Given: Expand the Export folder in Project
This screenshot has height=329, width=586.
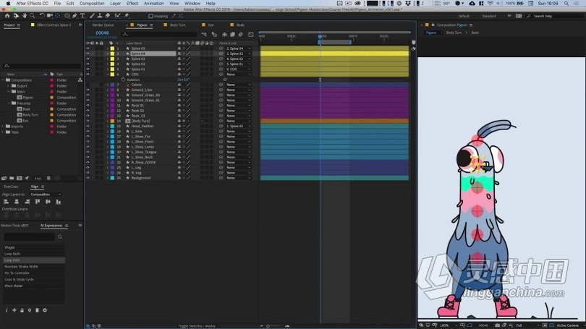Looking at the screenshot, I should (x=8, y=86).
